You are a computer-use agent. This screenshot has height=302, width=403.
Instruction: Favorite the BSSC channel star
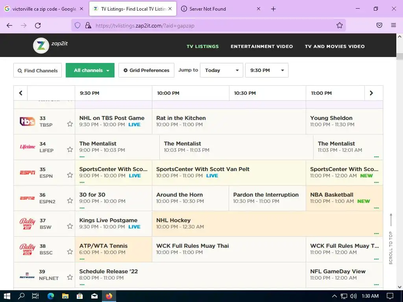click(70, 252)
